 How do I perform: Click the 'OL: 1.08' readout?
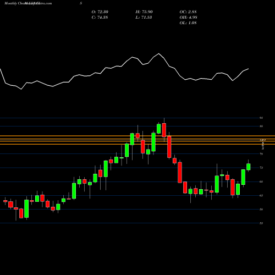tap(188, 23)
